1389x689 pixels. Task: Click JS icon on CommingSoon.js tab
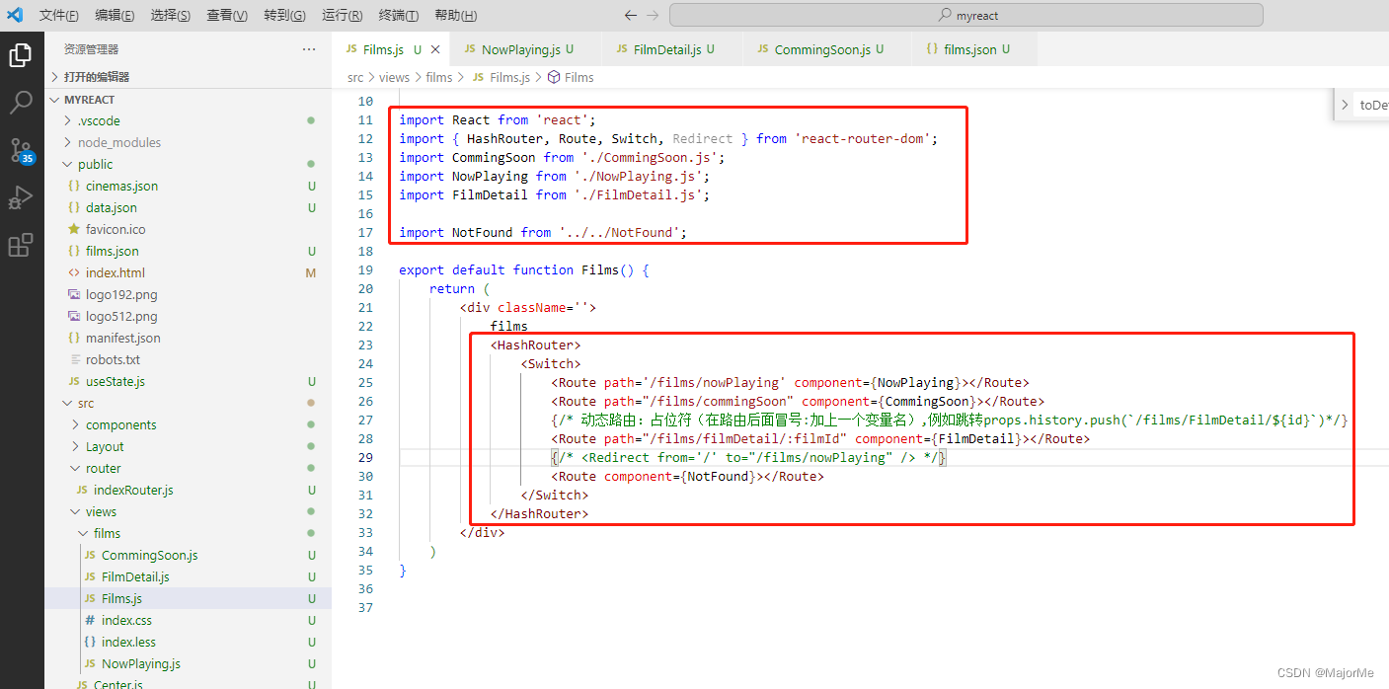pyautogui.click(x=763, y=49)
